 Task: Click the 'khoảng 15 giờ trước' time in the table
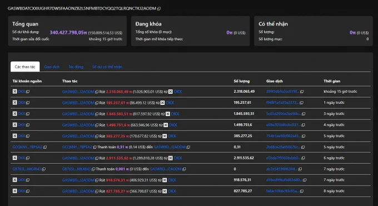340,92
